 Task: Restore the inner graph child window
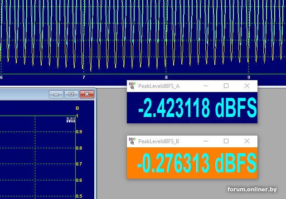click(71, 94)
